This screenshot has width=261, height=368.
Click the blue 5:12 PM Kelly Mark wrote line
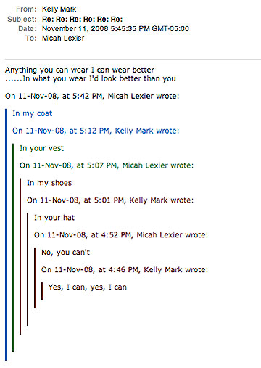tap(96, 131)
